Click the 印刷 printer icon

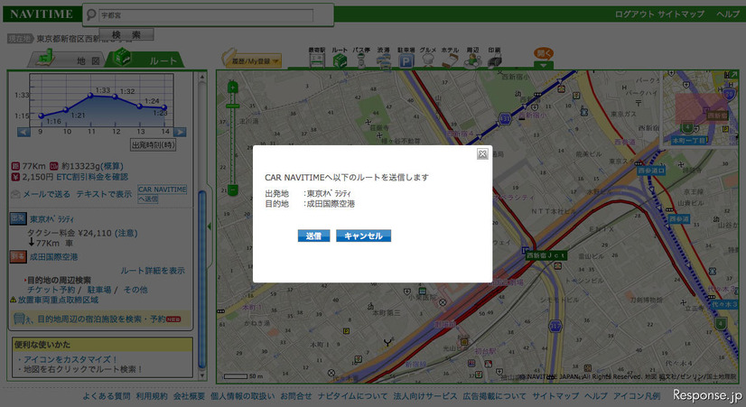coord(494,58)
